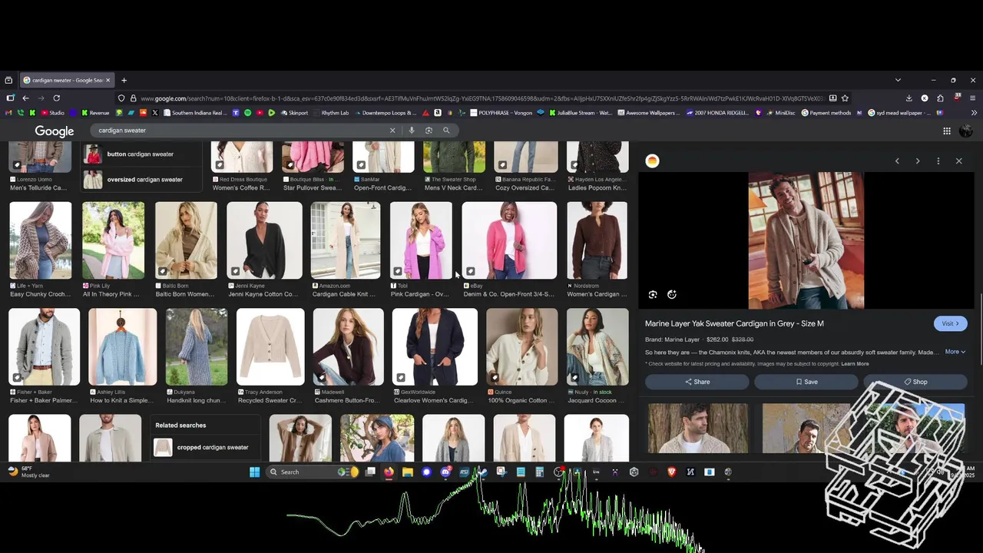This screenshot has width=983, height=553.
Task: Open Windows Start menu
Action: [x=255, y=472]
